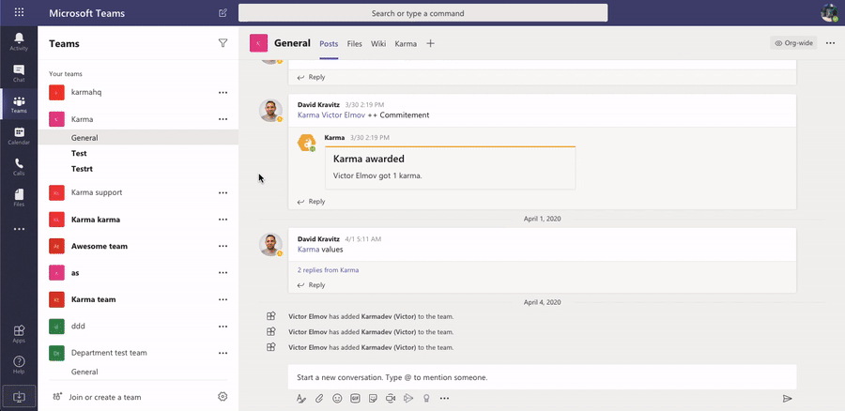Click in the search or command box
The height and width of the screenshot is (411, 845).
point(423,13)
